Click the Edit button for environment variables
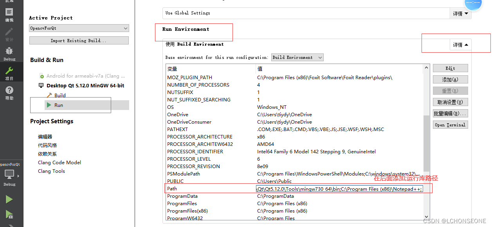492x227 pixels. coord(451,68)
